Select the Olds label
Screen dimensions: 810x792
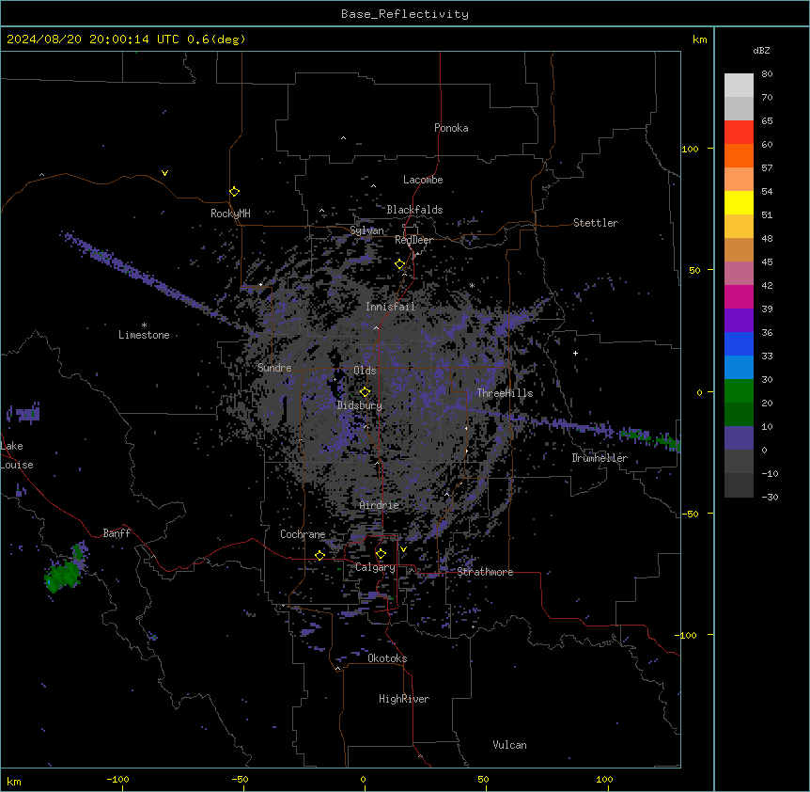pyautogui.click(x=365, y=371)
